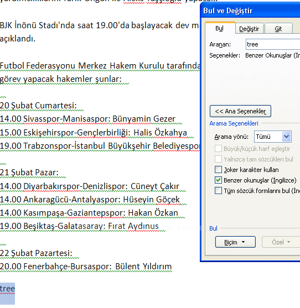Click the line Trabzonspor-İstanbul Büyükşehir Belediyespor
Image resolution: width=300 pixels, height=308 pixels.
coord(112,146)
